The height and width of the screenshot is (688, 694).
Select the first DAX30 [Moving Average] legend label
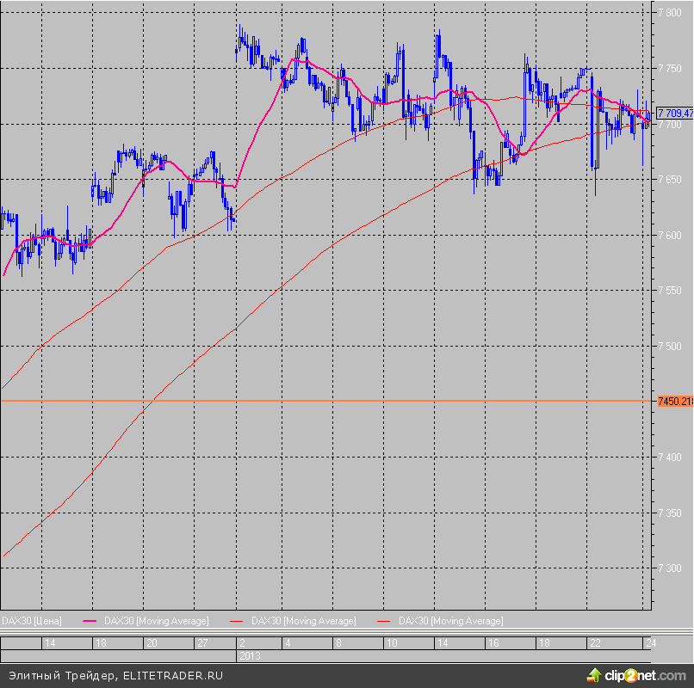156,621
